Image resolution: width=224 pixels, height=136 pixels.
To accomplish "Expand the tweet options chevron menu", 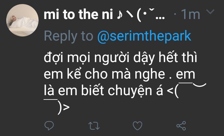I will 211,12.
